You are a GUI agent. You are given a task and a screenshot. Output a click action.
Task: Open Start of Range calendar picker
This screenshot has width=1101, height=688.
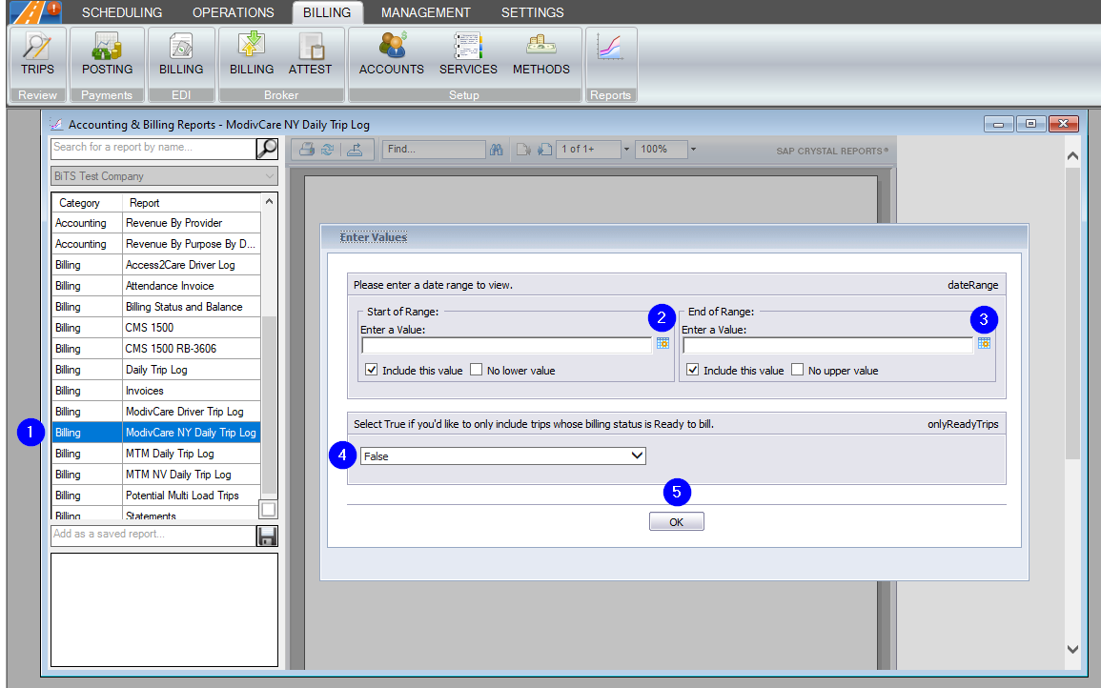point(663,344)
